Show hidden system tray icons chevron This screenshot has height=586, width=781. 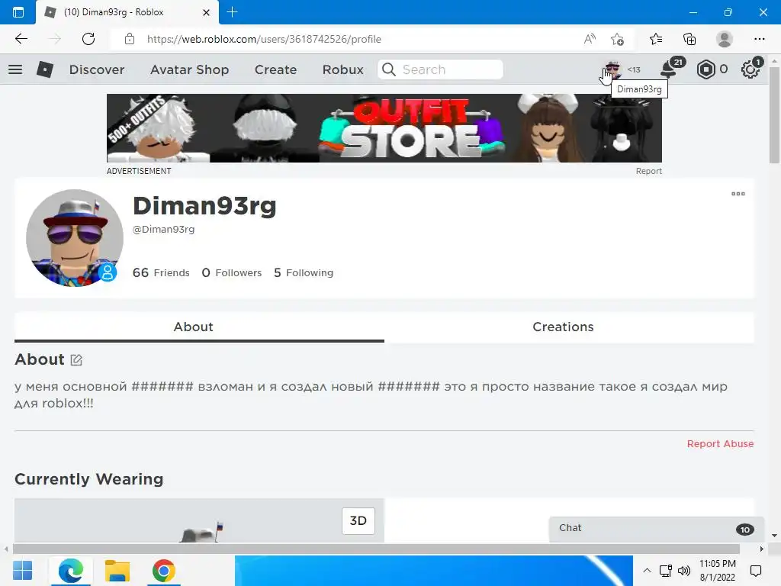[647, 571]
